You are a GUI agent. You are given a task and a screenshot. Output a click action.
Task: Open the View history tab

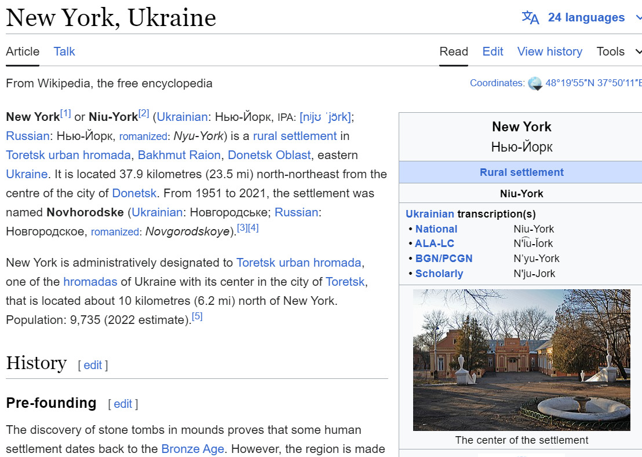[x=549, y=51]
